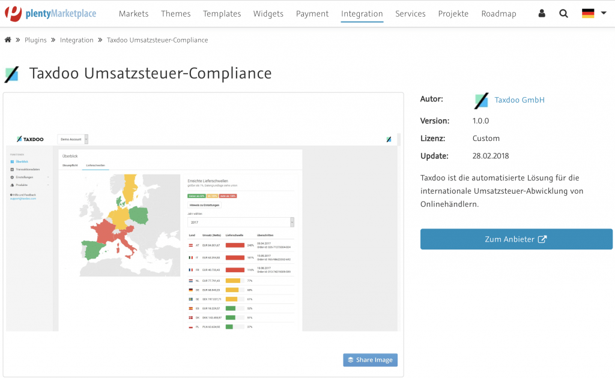Open the Taxdoo GmbH author link
615x379 pixels.
point(520,100)
